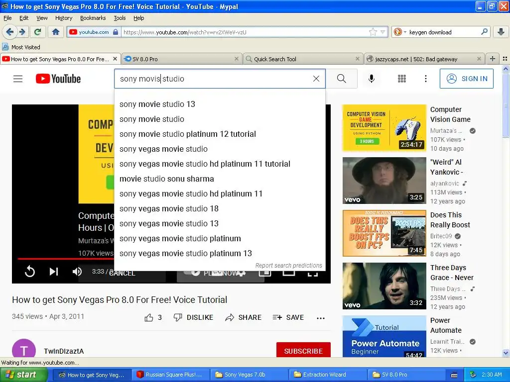Click the browser URL address field
This screenshot has width=510, height=382.
point(245,32)
